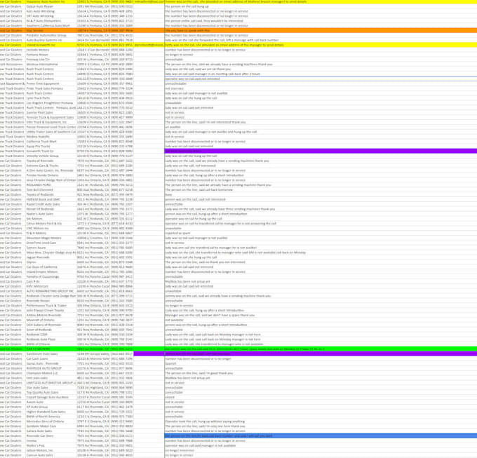
Task: Select the DCH Subaru of Riverside cell
Action: coord(51,325)
